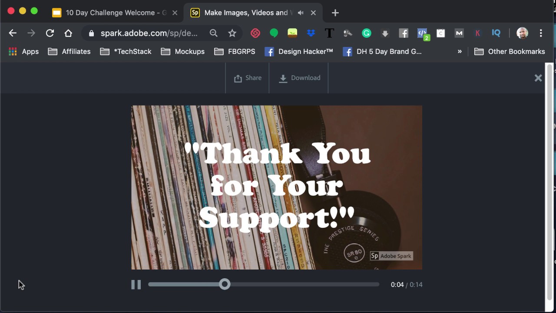Screen dimensions: 556x313
Task: Open the *TechStack bookmarks folder
Action: click(x=126, y=51)
